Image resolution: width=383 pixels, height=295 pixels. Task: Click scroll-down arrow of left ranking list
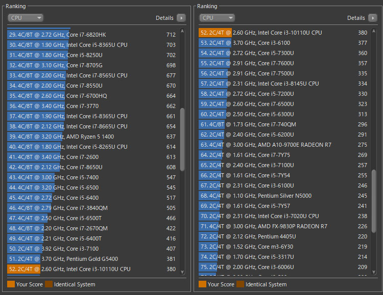[x=182, y=272]
